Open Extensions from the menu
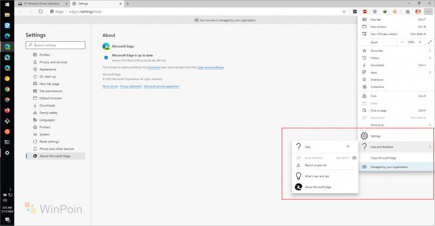The height and width of the screenshot is (226, 435). (396, 79)
